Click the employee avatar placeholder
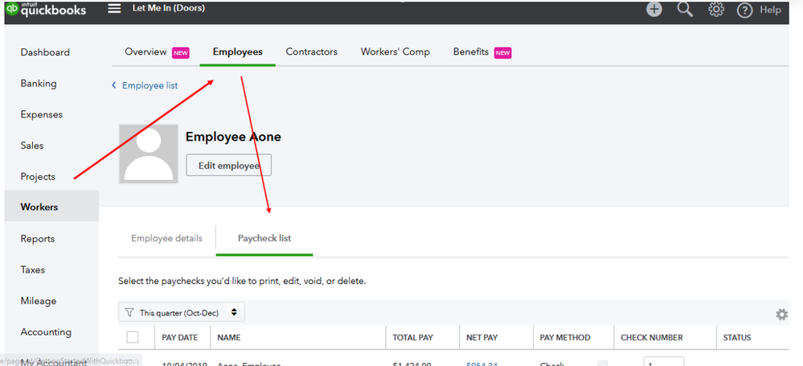This screenshot has width=803, height=366. [149, 154]
